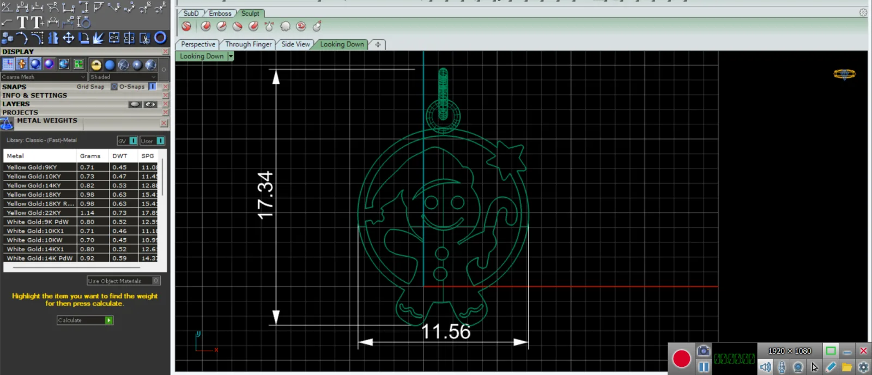Expand the PROJECTS panel
Viewport: 872px width, 375px height.
coord(20,112)
